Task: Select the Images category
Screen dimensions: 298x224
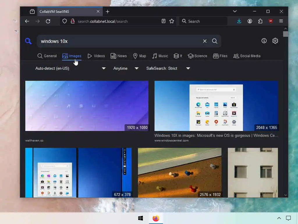Action: pos(72,56)
